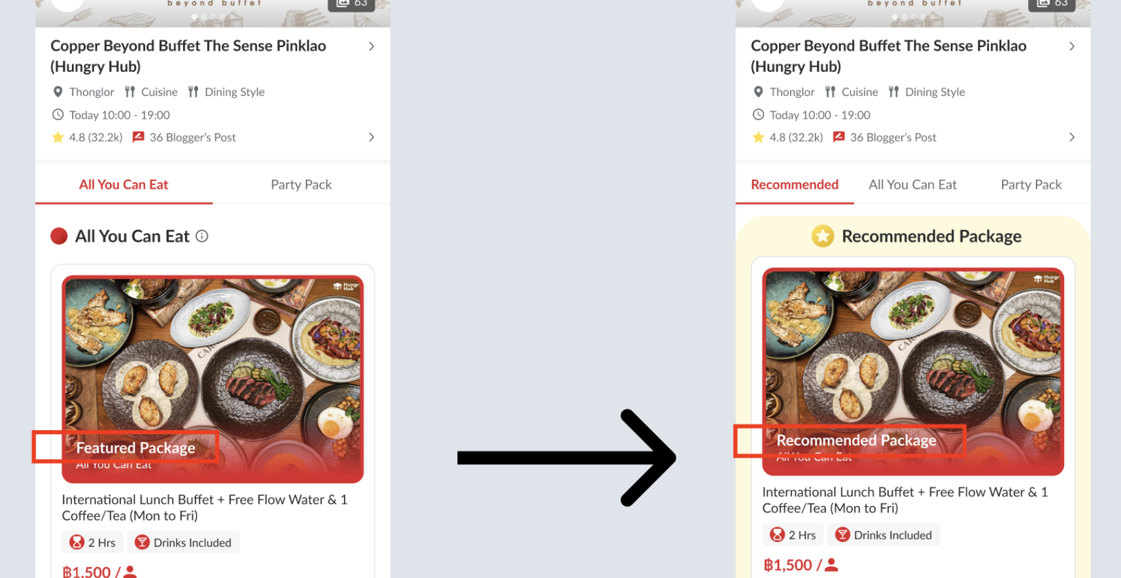This screenshot has height=578, width=1121.
Task: Click the yellow rating star in right screen
Action: (x=758, y=137)
